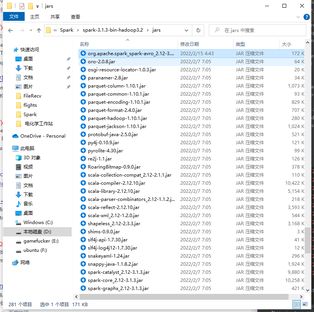Click the Forward navigation arrow
314x312 pixels.
click(x=22, y=30)
